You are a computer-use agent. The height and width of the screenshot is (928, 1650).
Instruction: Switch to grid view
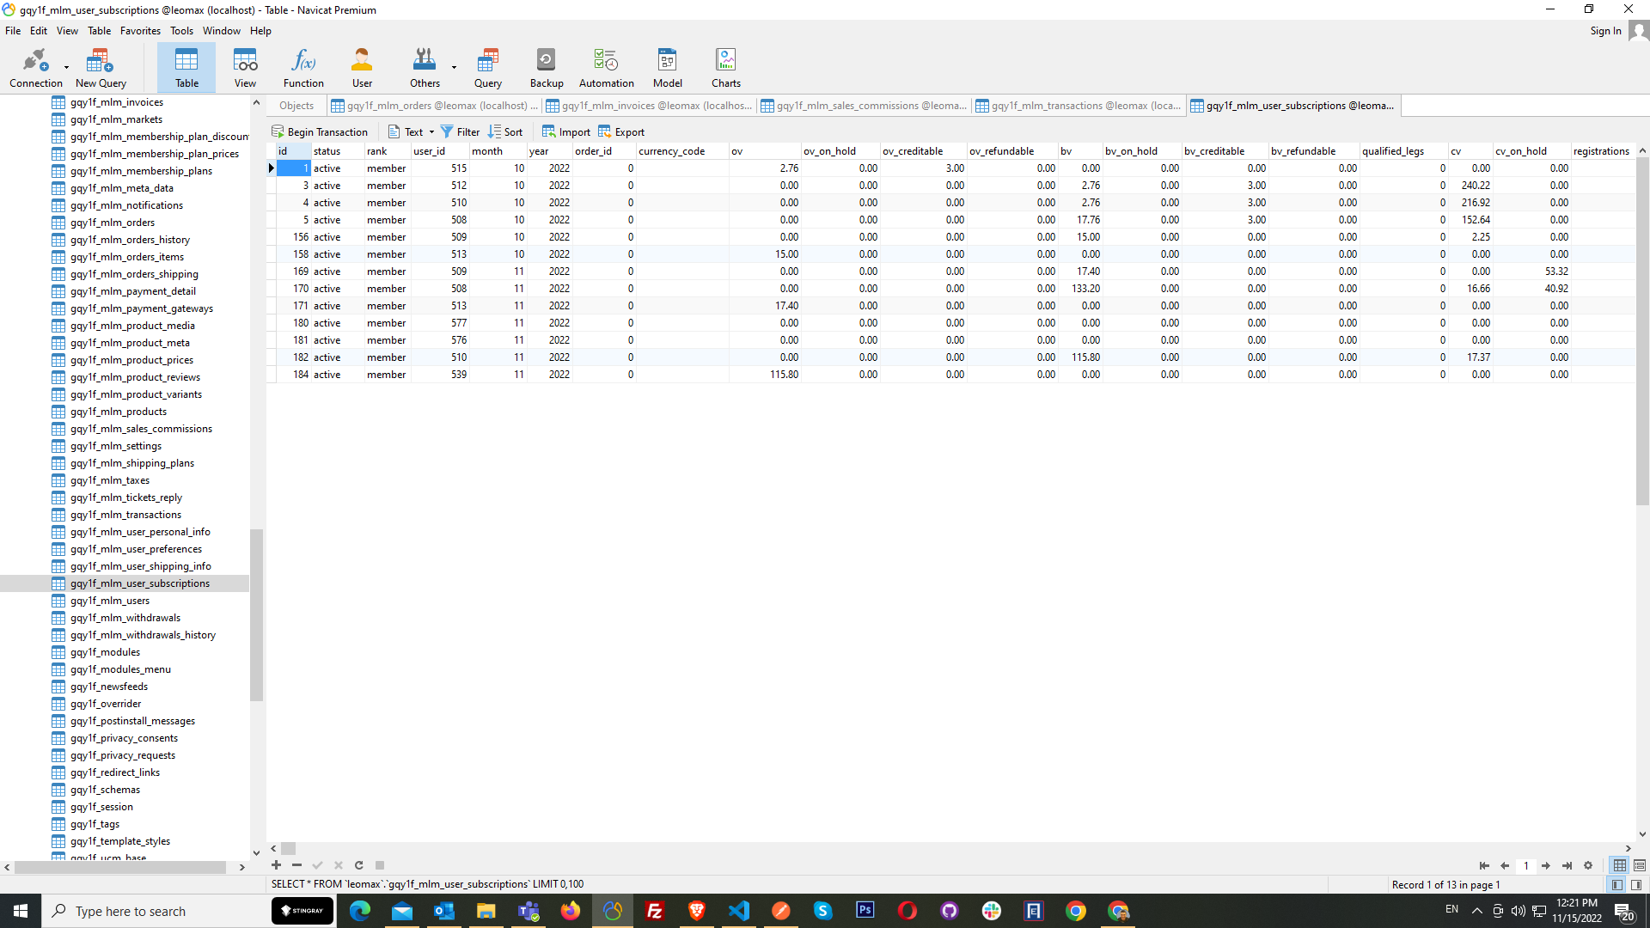(1619, 865)
